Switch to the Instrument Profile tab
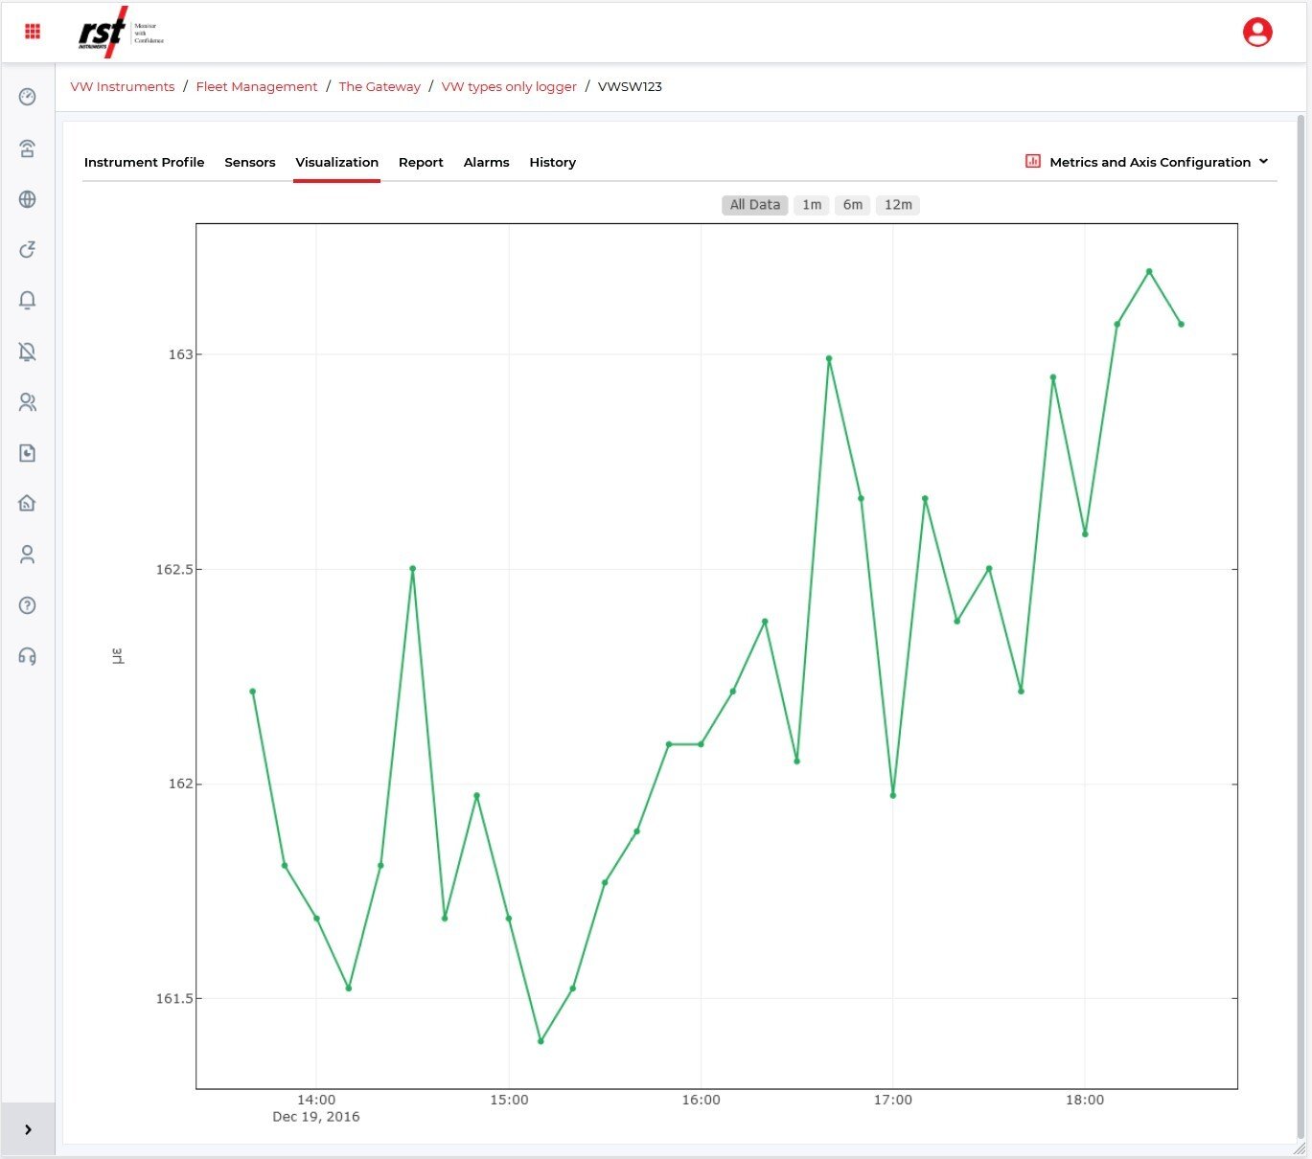Viewport: 1312px width, 1159px height. click(x=144, y=163)
